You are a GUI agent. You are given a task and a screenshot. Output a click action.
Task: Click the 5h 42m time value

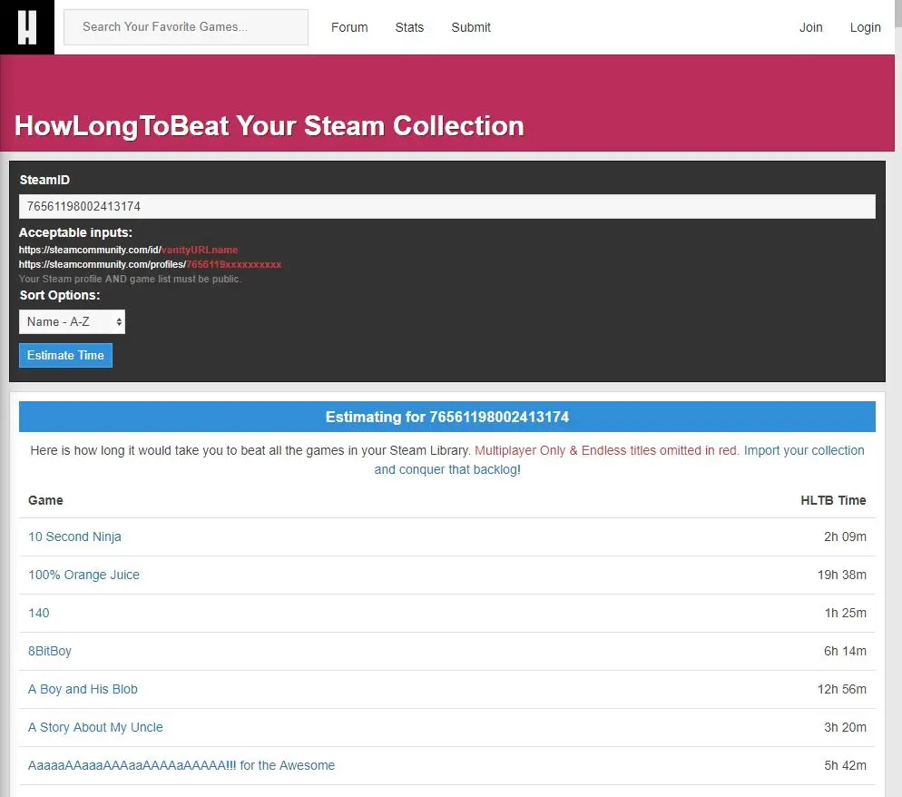[845, 765]
